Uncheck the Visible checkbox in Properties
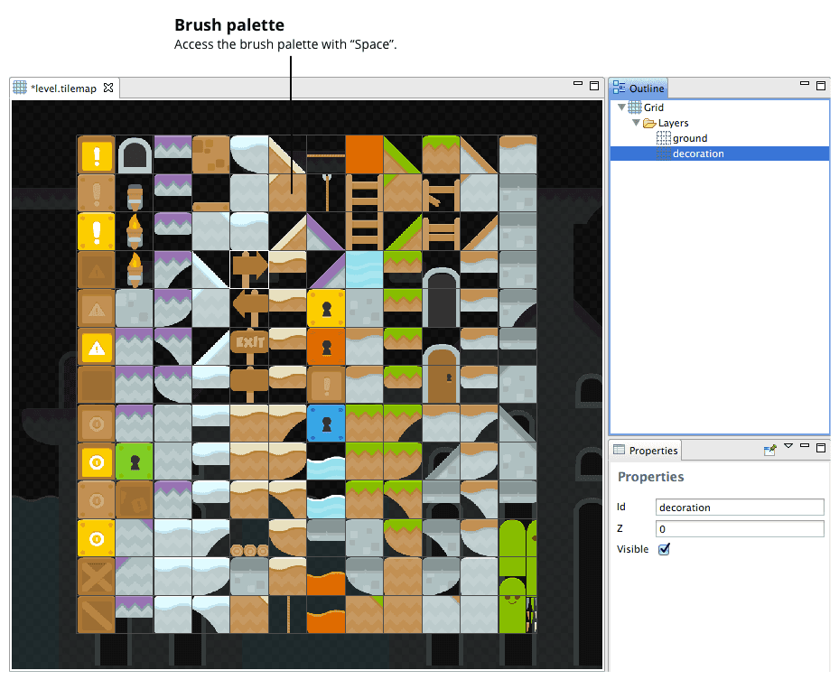This screenshot has height=680, width=839. coord(666,548)
